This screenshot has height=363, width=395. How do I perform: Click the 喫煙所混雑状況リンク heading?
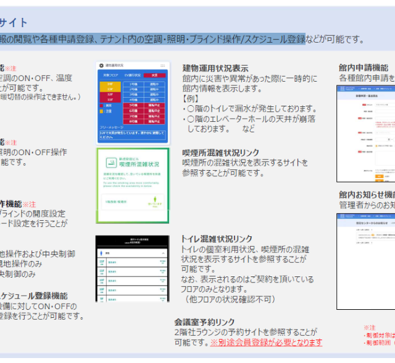[x=220, y=152]
